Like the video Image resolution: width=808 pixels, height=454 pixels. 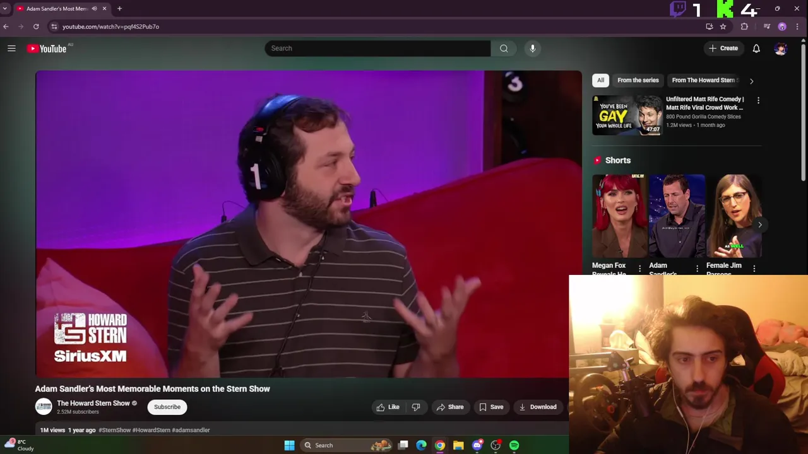coord(388,407)
